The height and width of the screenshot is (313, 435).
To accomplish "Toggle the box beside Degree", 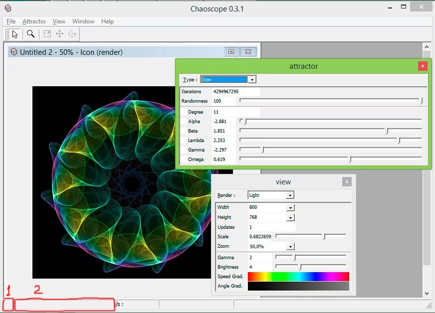I will pyautogui.click(x=184, y=112).
